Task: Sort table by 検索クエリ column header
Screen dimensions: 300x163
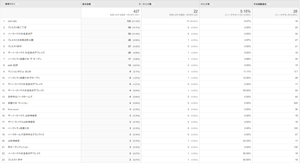Action: (x=10, y=4)
